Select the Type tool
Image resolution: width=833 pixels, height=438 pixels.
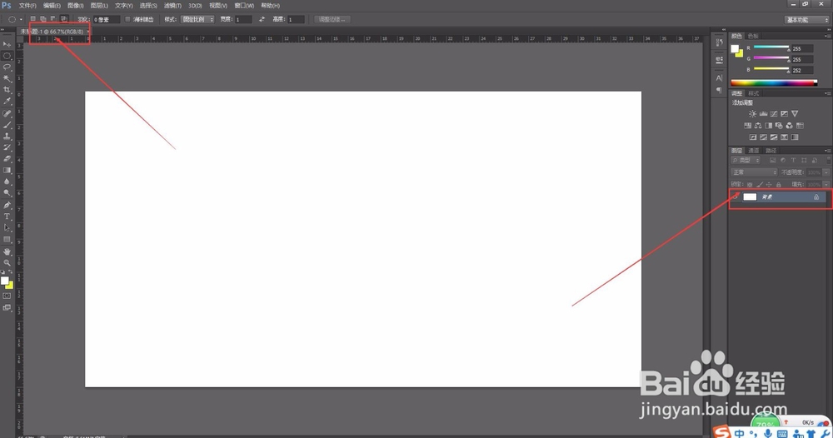pos(7,217)
